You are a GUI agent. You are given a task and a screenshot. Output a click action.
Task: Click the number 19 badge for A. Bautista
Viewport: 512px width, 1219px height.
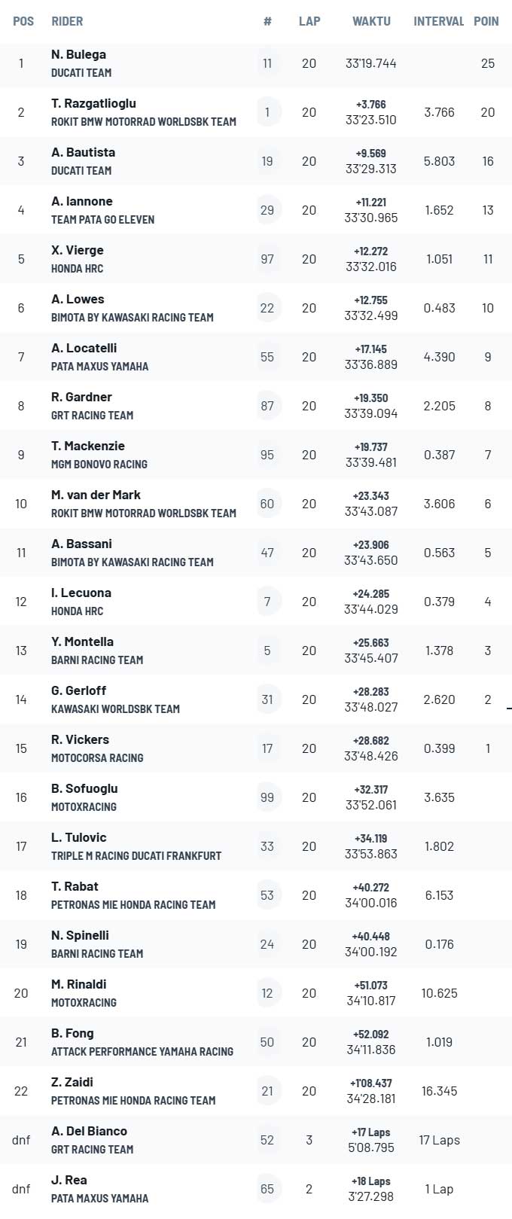pos(267,161)
